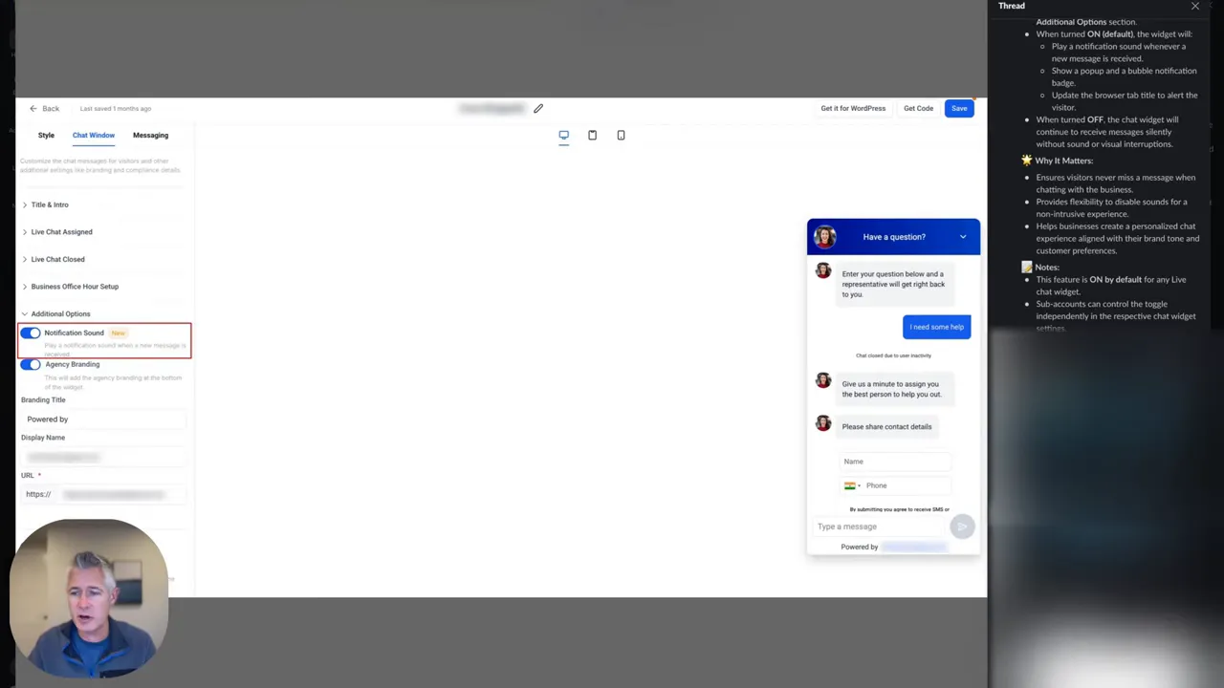Click 'Notes:' heading in Thread panel
Screen dimensions: 1224x688
[x=1047, y=268]
